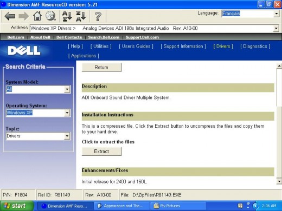Screen dimensions: 282x211
Task: Open the Language dropdown
Action: click(276, 14)
